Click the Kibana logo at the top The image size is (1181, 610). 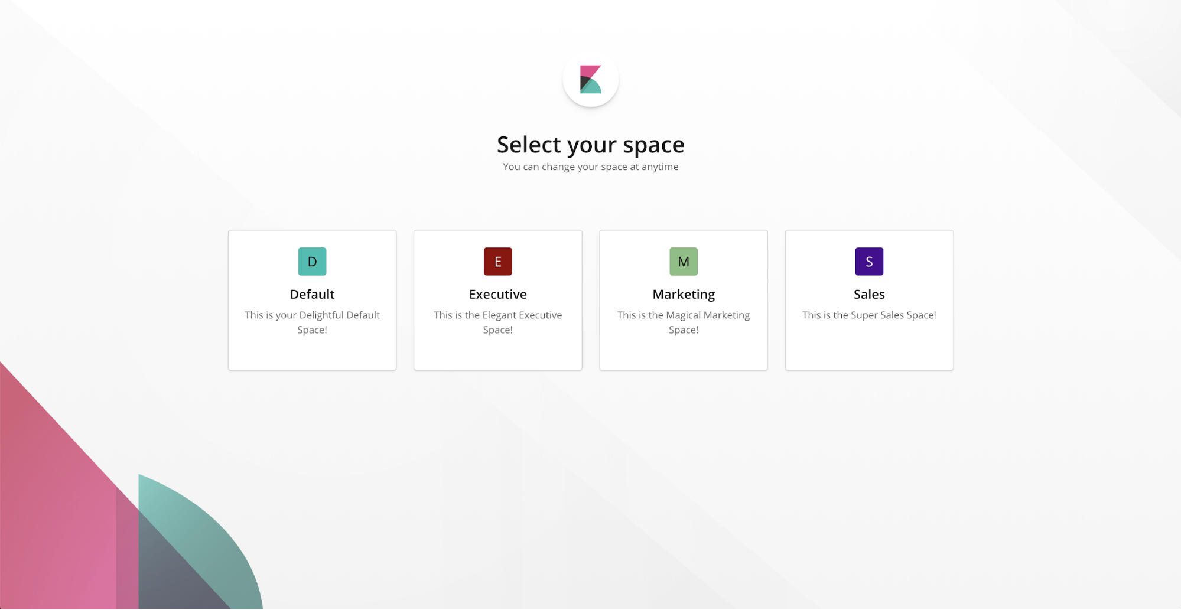(x=590, y=80)
